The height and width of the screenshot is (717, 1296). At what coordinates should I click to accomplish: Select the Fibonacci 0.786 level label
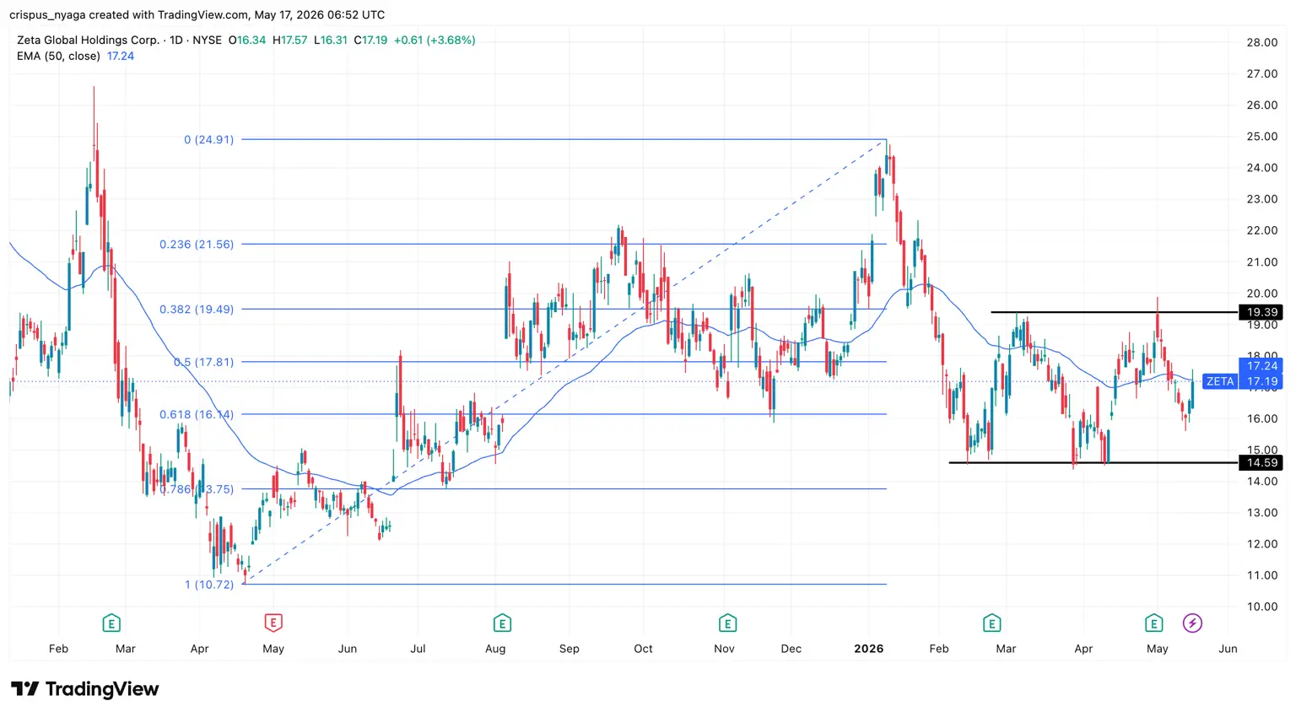pyautogui.click(x=197, y=489)
